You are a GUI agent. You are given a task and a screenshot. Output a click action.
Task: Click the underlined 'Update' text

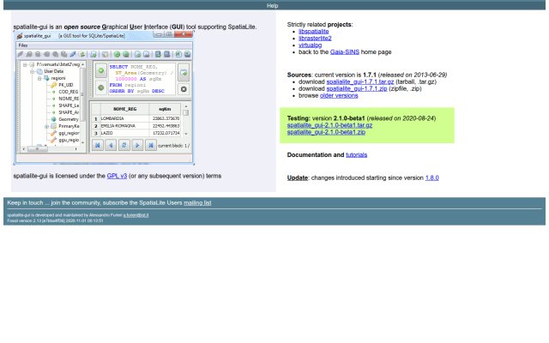point(298,178)
